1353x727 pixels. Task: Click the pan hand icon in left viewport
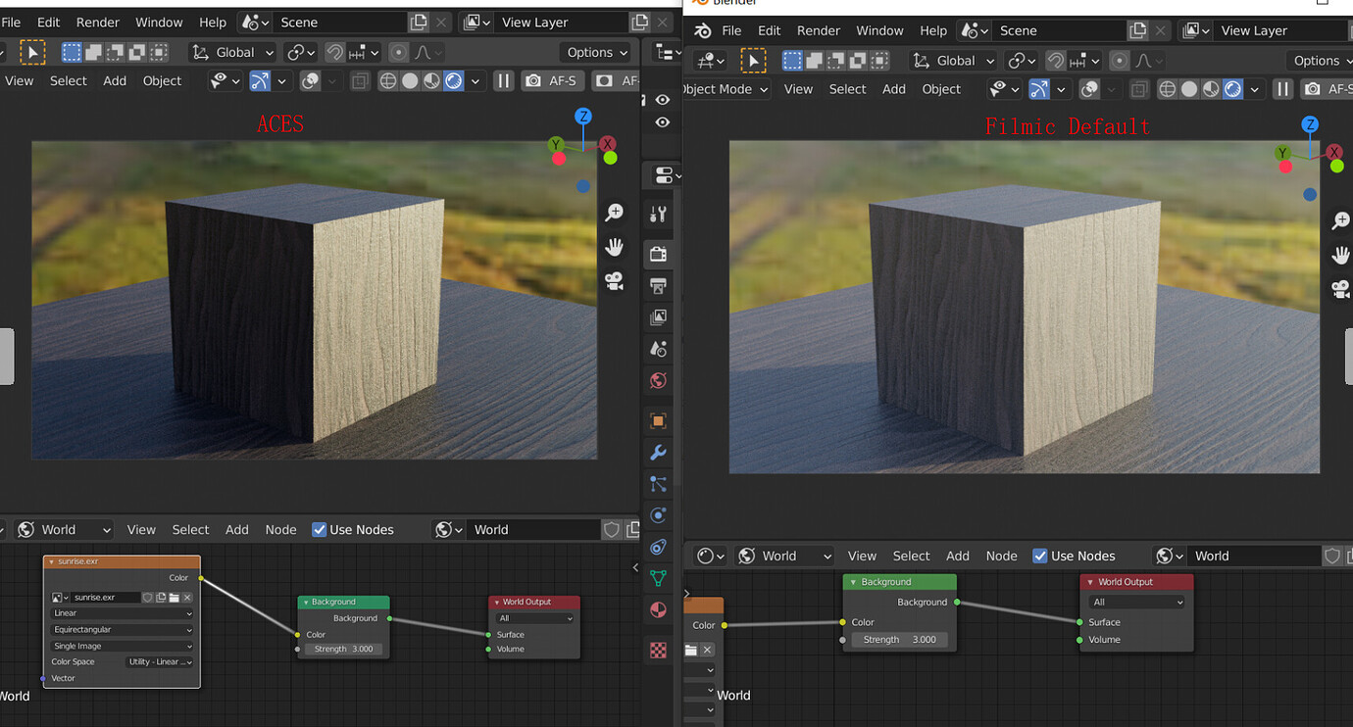615,247
